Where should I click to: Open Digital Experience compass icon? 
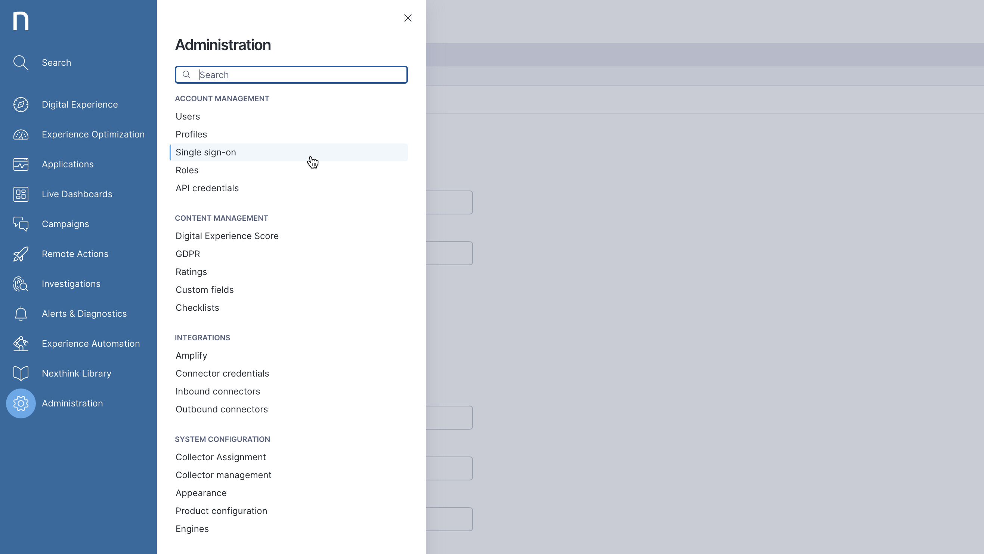coord(21,105)
